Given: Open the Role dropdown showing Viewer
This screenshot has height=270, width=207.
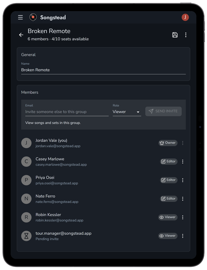Looking at the screenshot, I should (x=127, y=112).
